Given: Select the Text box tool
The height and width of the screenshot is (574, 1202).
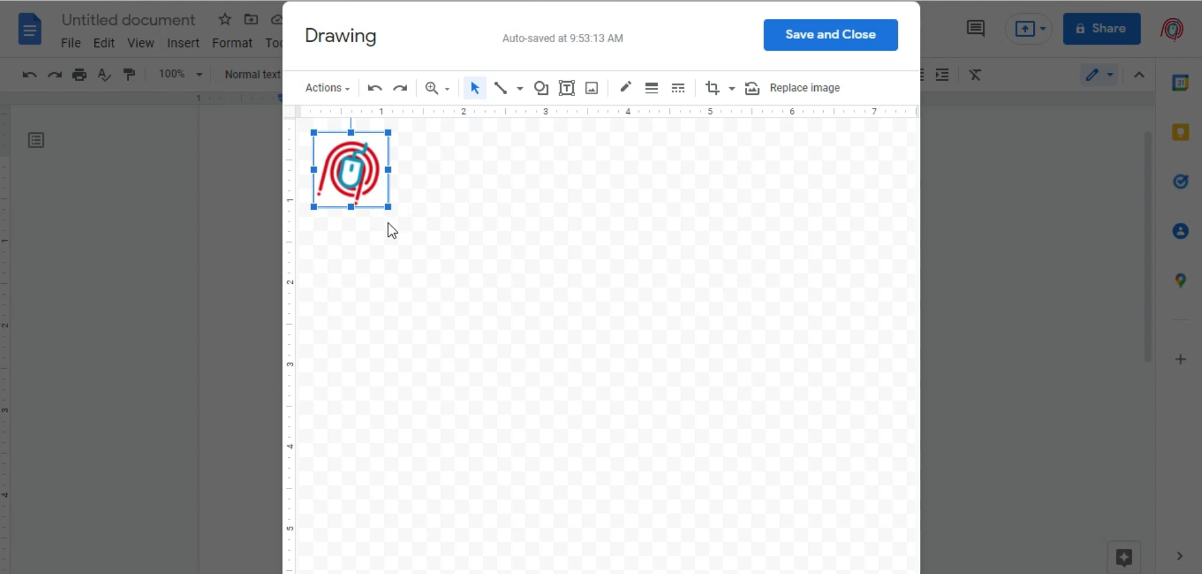Looking at the screenshot, I should click(x=567, y=88).
